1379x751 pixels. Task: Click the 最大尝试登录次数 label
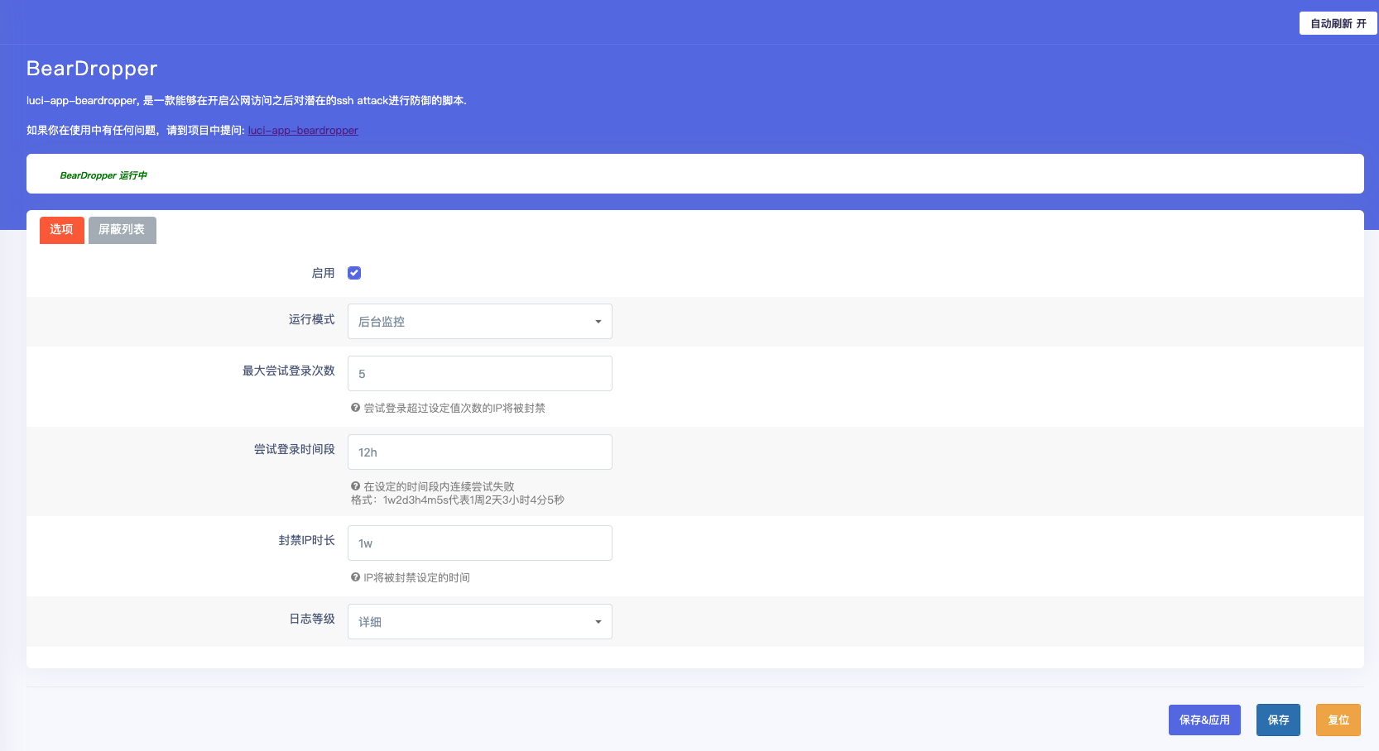(x=288, y=371)
